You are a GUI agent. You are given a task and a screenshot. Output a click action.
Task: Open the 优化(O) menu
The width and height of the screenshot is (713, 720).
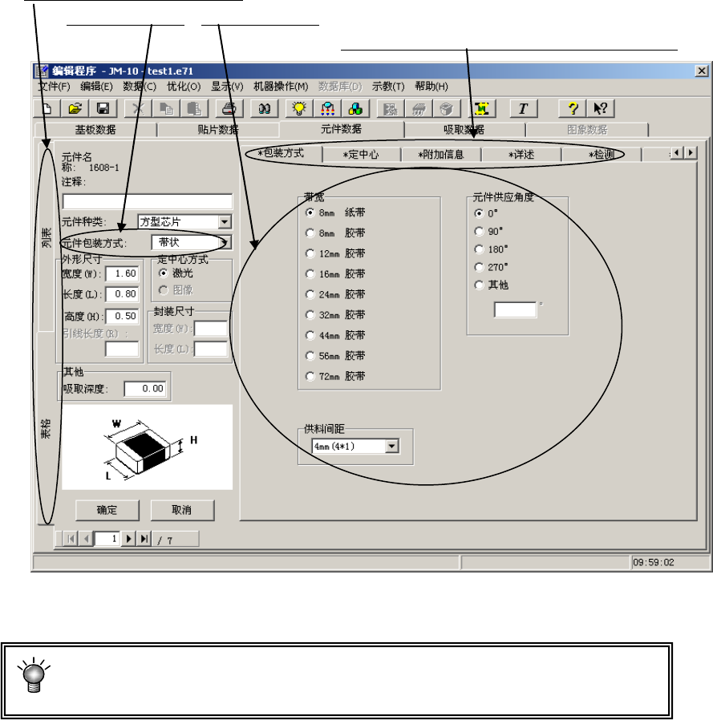[x=184, y=87]
